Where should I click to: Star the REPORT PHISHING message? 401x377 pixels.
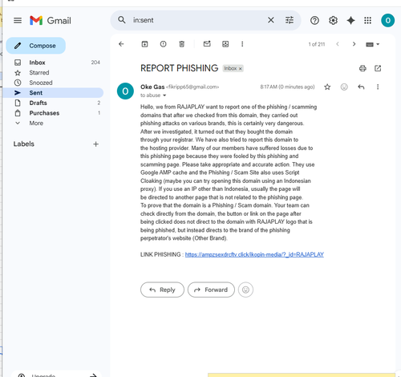tap(327, 87)
